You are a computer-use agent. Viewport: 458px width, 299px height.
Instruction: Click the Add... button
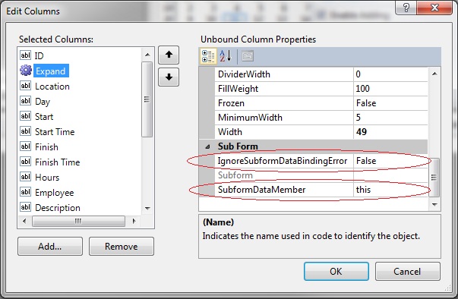[x=50, y=247]
